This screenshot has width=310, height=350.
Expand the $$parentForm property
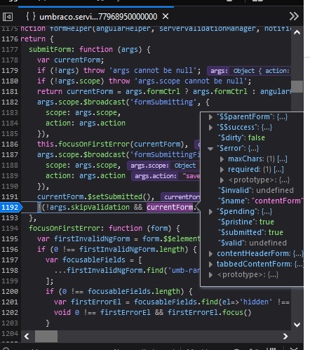pos(210,117)
